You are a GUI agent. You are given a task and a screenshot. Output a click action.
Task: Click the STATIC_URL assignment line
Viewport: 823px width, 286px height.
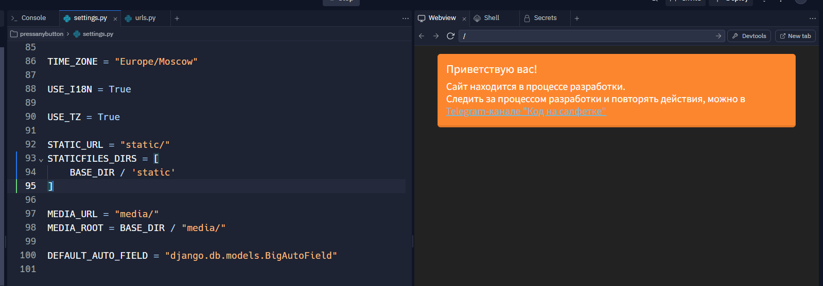point(109,145)
